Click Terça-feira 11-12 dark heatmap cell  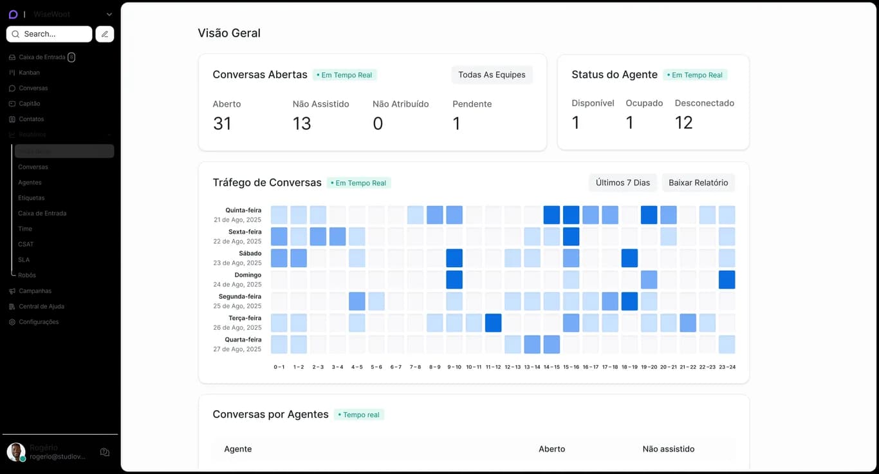[x=493, y=323]
